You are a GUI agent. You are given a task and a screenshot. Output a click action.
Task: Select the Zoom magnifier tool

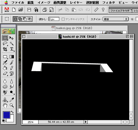pos(12,105)
